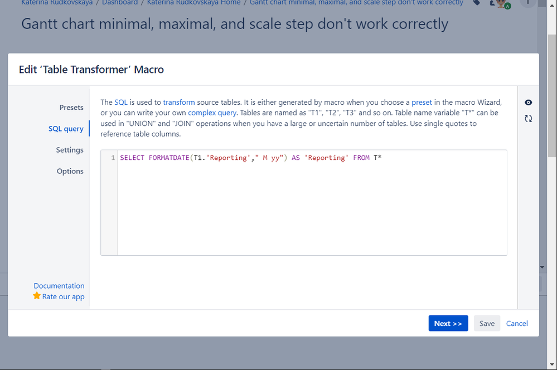Click line number 1 in the editor gutter
557x370 pixels.
(x=113, y=158)
